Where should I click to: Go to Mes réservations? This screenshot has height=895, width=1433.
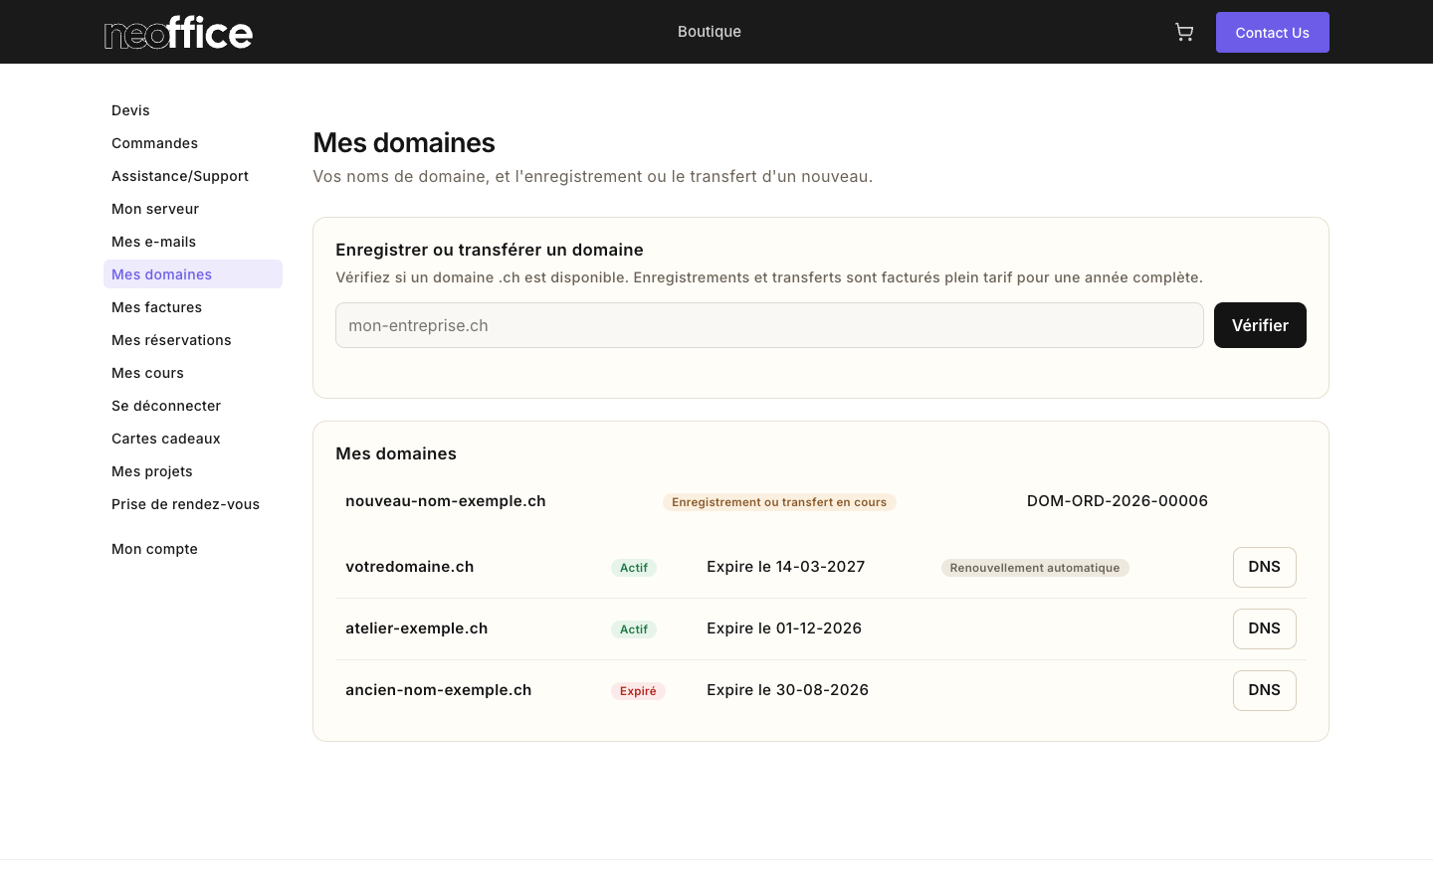coord(193,340)
